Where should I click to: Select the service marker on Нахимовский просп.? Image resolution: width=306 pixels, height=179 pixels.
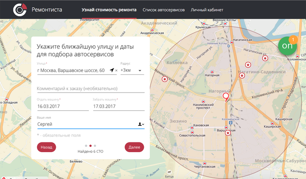click(x=165, y=79)
